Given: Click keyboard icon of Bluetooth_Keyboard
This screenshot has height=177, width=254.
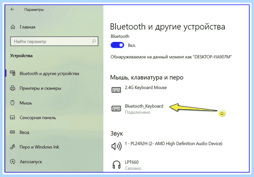Looking at the screenshot, I should point(116,108).
